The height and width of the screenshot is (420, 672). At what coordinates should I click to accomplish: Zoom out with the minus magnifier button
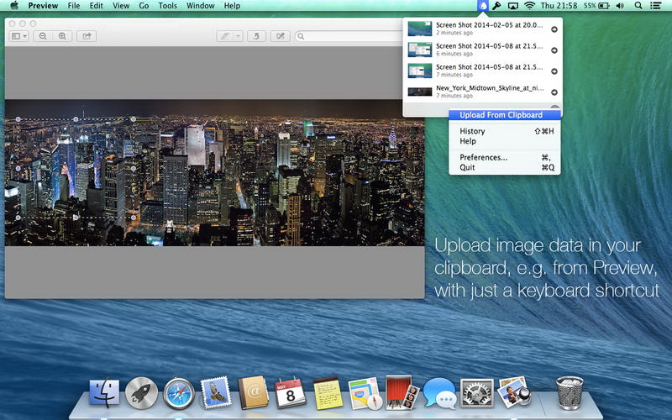point(43,37)
